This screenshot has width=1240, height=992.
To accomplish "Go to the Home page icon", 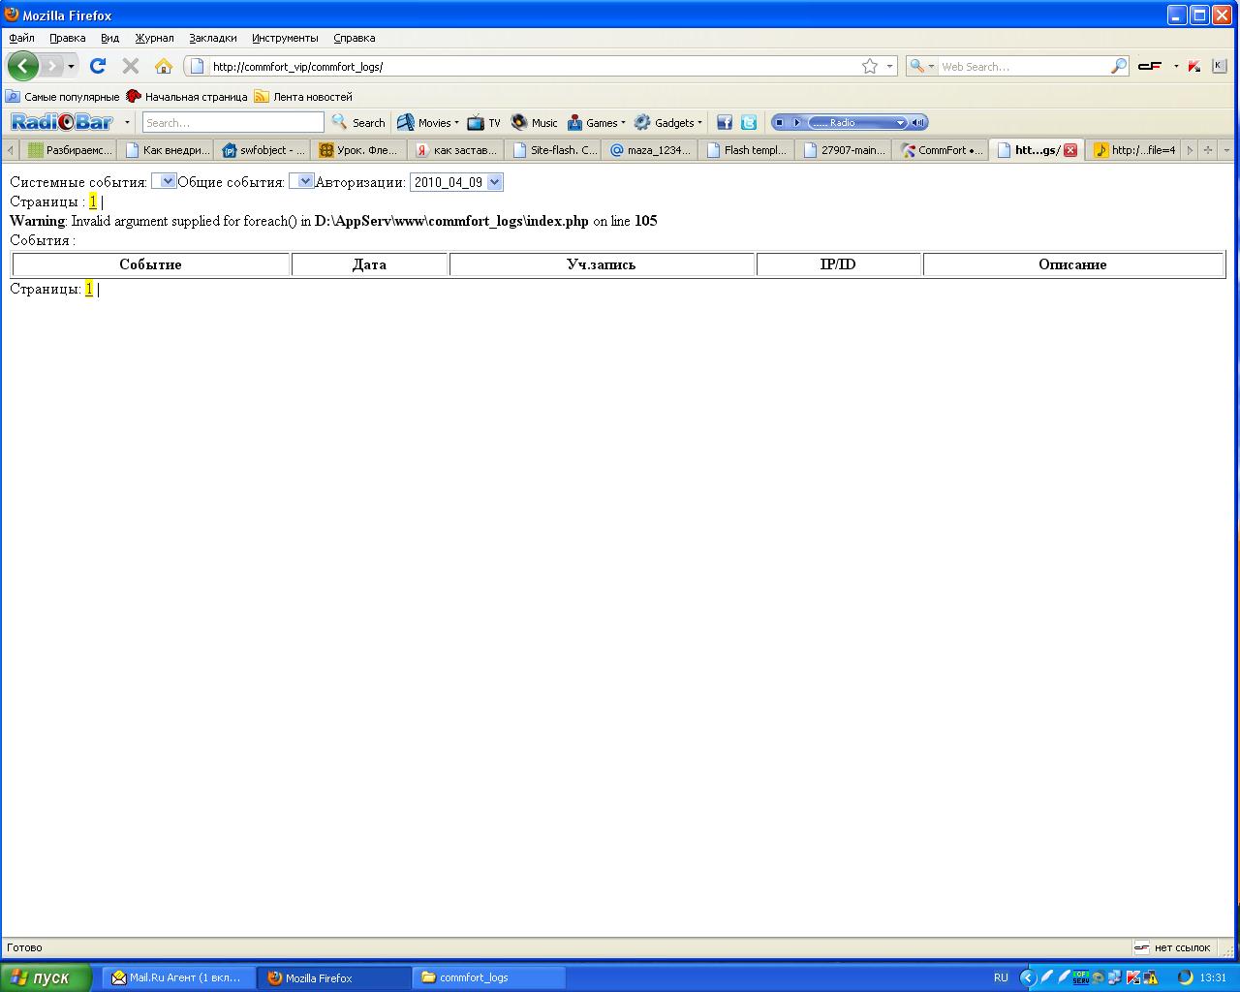I will [x=164, y=66].
